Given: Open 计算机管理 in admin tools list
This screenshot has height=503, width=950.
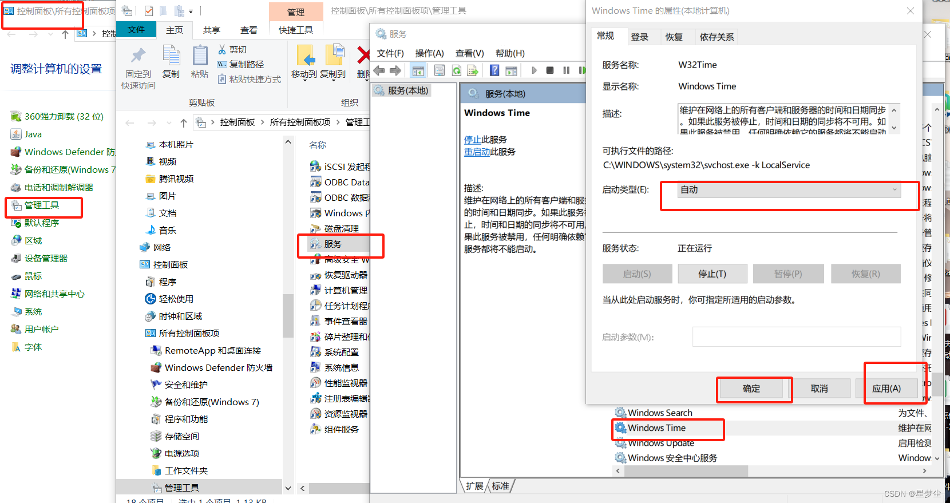Looking at the screenshot, I should tap(340, 291).
